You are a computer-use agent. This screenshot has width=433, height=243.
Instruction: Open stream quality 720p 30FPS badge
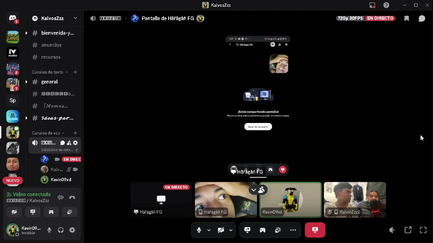[x=350, y=18]
